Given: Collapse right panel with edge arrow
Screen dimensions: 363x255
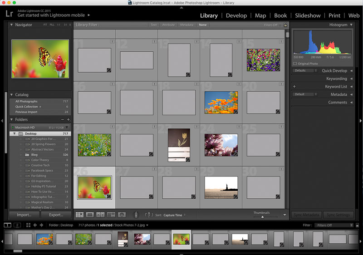Looking at the screenshot, I should point(361,121).
